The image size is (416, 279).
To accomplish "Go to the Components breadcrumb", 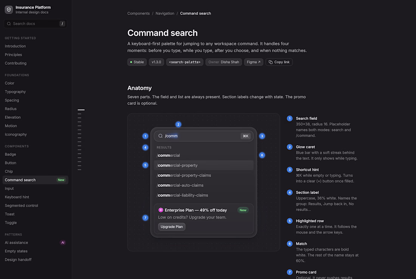I will point(138,13).
